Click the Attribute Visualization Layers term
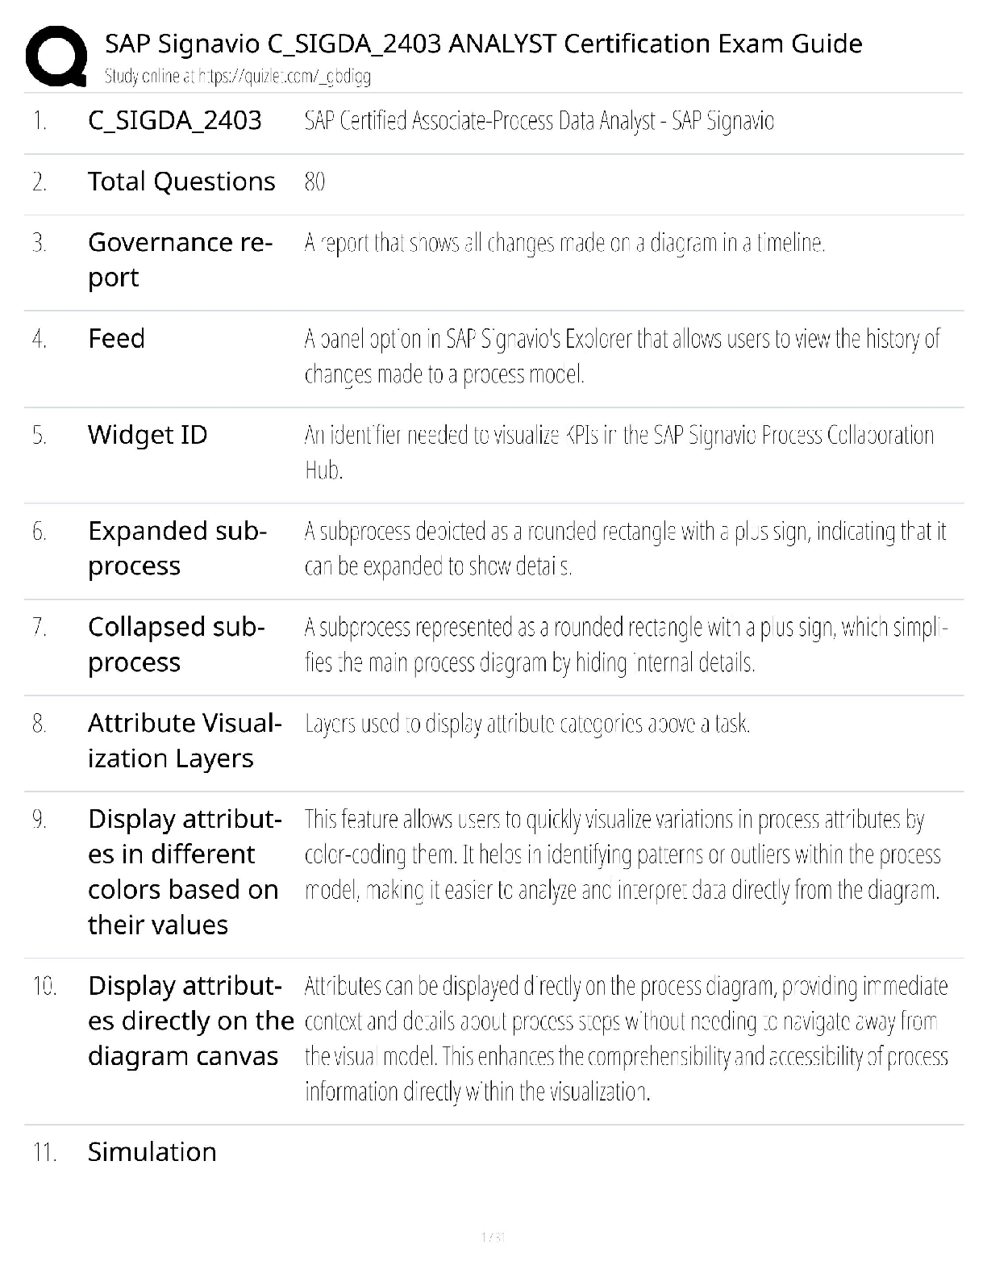The height and width of the screenshot is (1278, 987). (x=185, y=740)
